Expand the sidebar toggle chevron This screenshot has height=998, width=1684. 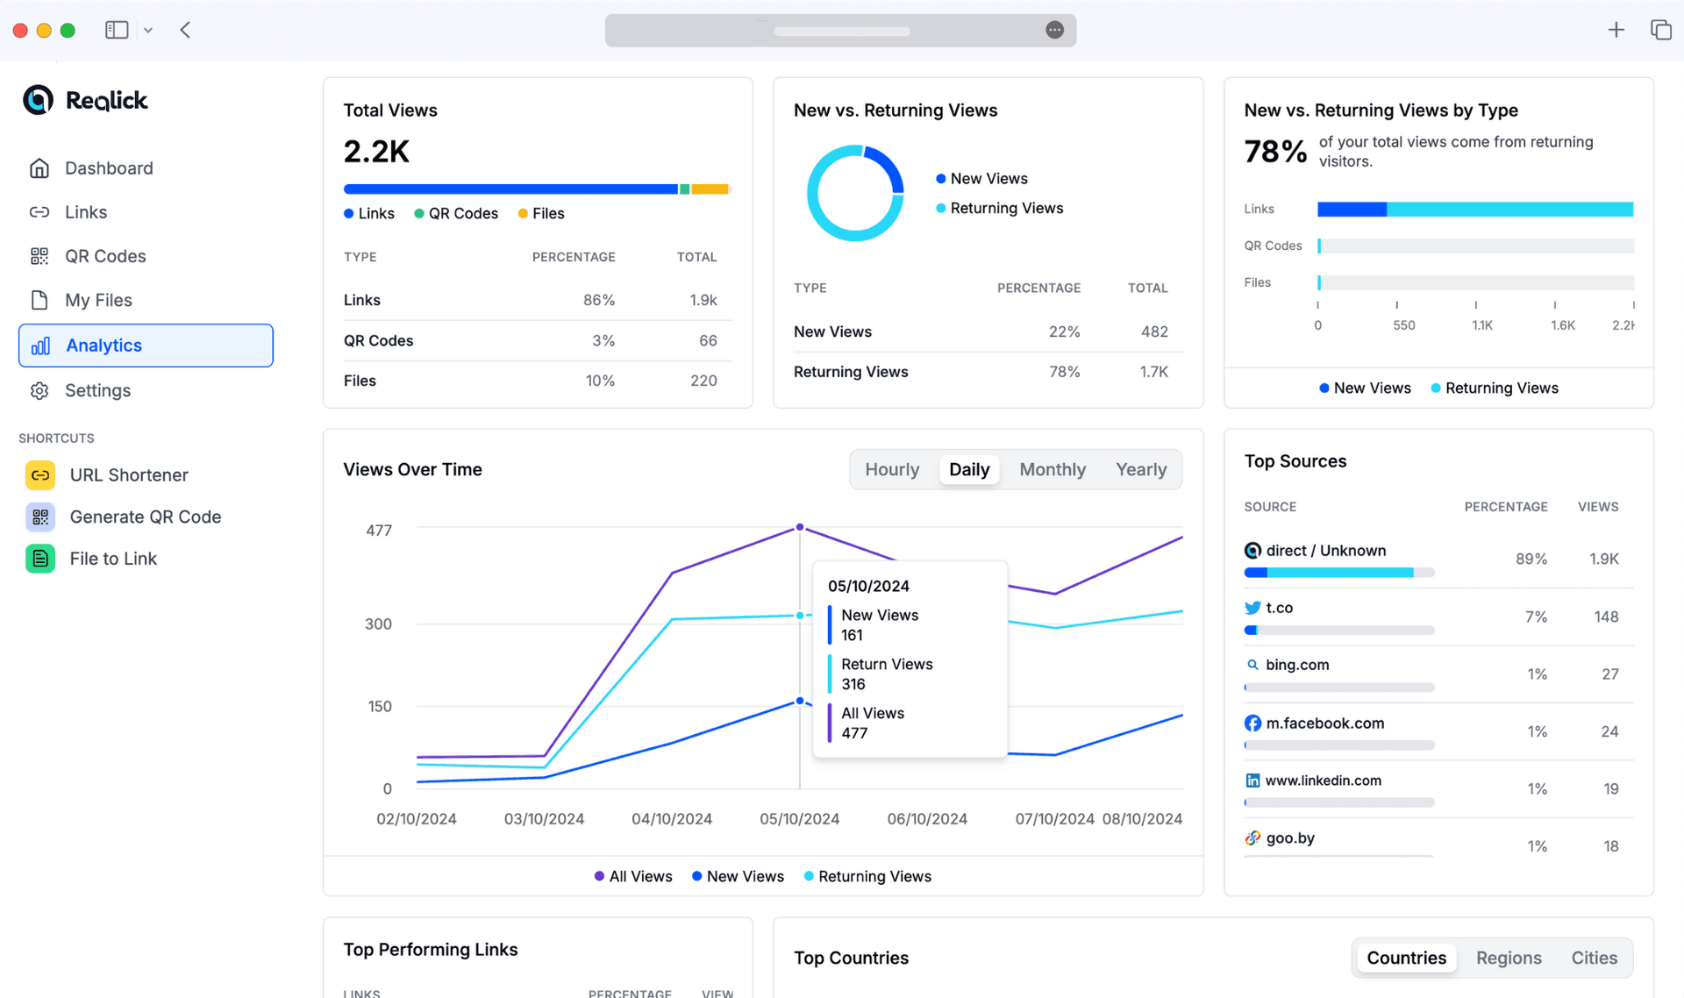148,29
